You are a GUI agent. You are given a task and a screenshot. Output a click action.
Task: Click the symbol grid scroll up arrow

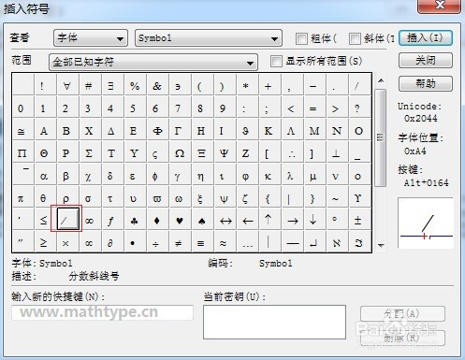(381, 80)
